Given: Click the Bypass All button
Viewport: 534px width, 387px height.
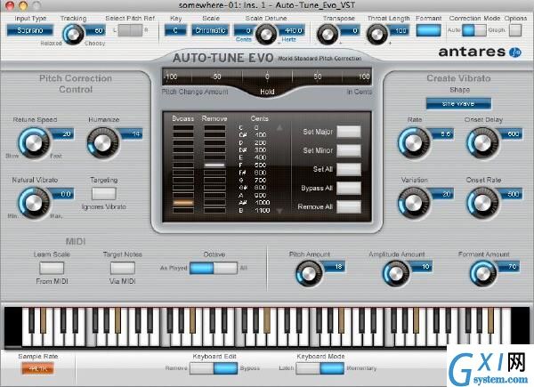Looking at the screenshot, I should coord(349,188).
